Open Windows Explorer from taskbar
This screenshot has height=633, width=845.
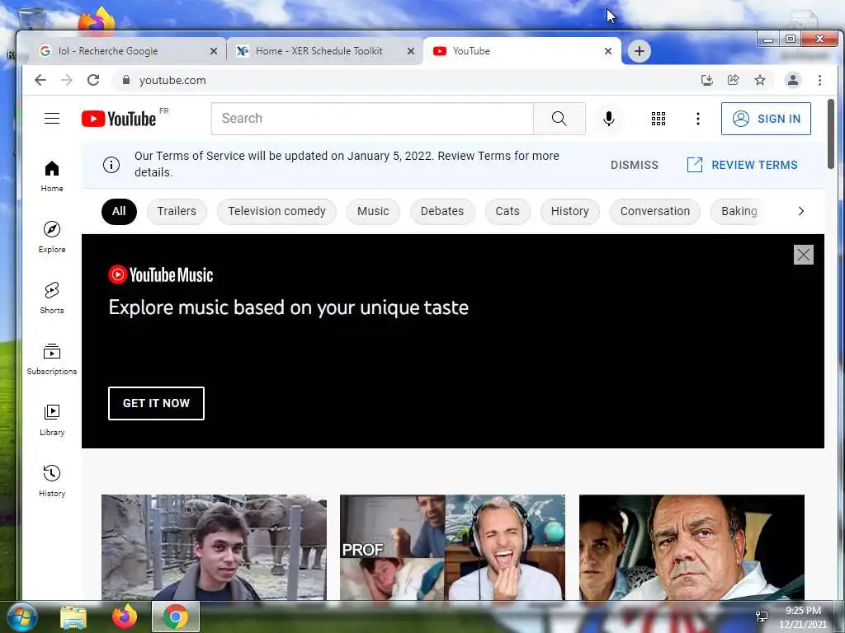pyautogui.click(x=73, y=617)
